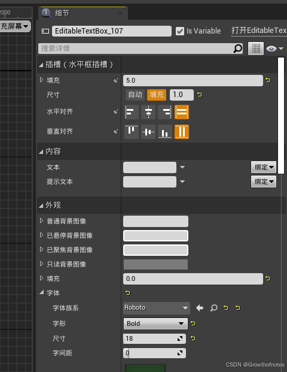The height and width of the screenshot is (372, 287).
Task: Open the 绑定 binding menu for 文本
Action: (x=264, y=167)
